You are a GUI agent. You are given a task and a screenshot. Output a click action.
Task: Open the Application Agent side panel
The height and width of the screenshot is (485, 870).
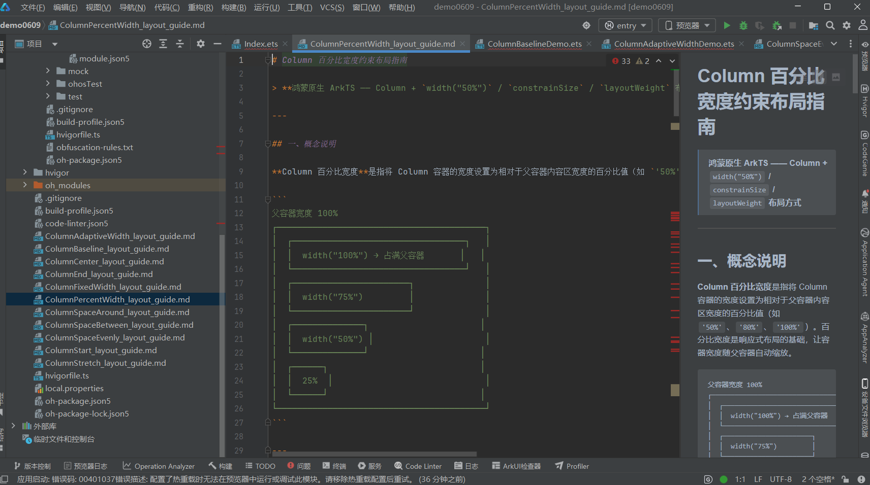[864, 262]
